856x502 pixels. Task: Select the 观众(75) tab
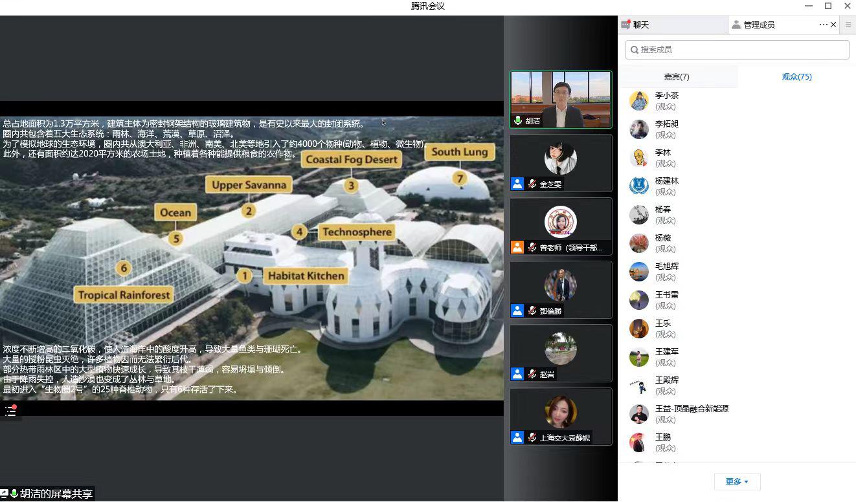click(796, 76)
